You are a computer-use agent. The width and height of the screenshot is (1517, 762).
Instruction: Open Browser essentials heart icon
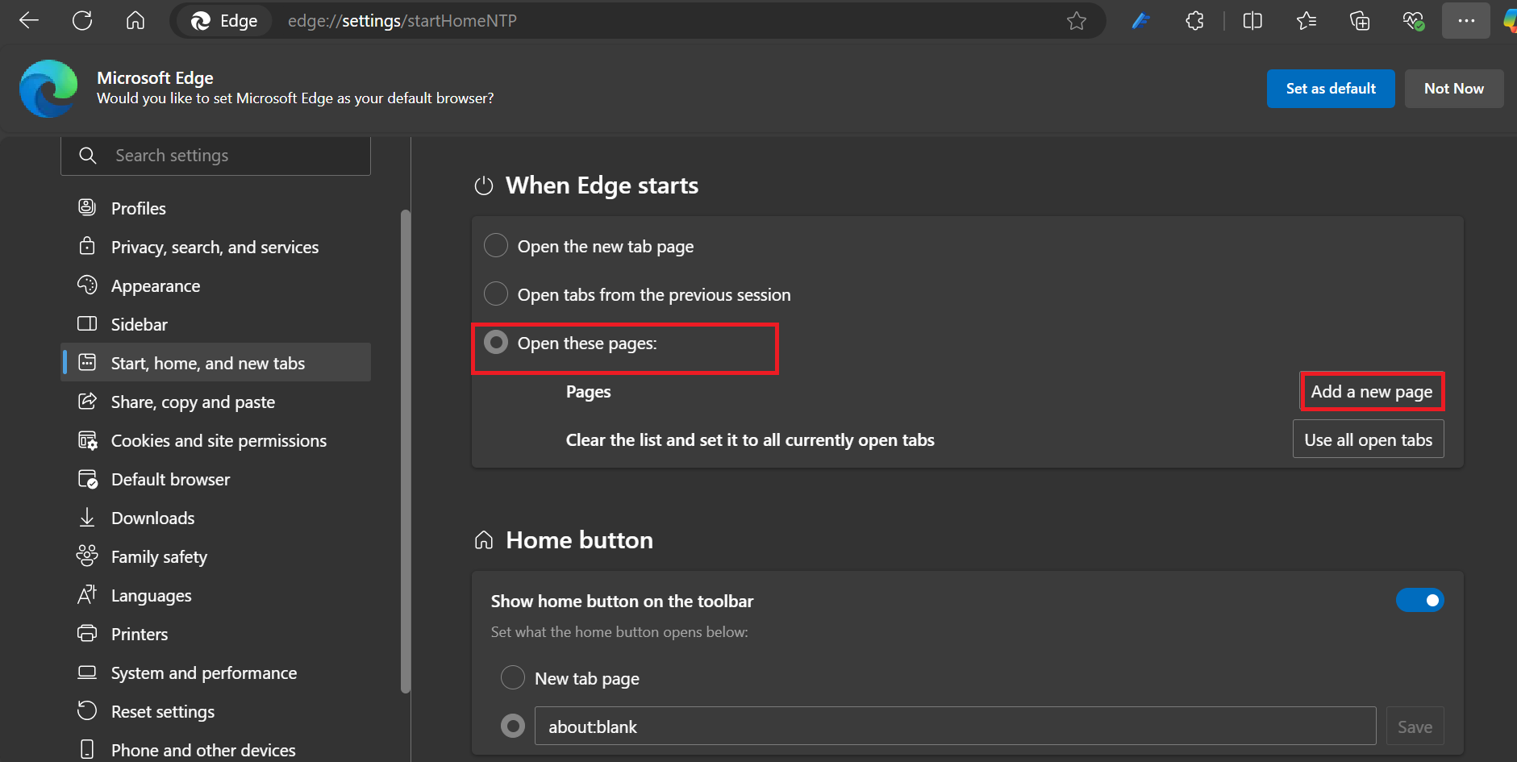1414,21
